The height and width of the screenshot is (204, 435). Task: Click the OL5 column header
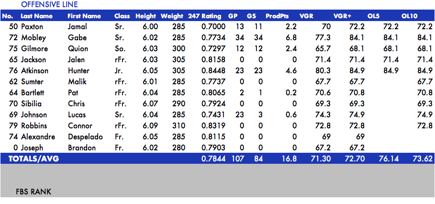point(373,16)
